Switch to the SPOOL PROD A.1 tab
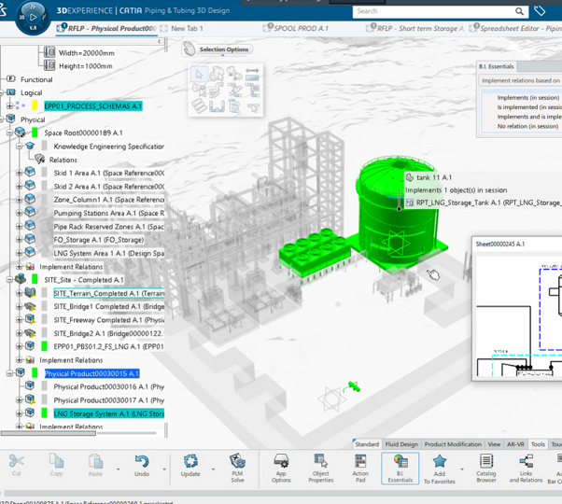 (x=299, y=28)
